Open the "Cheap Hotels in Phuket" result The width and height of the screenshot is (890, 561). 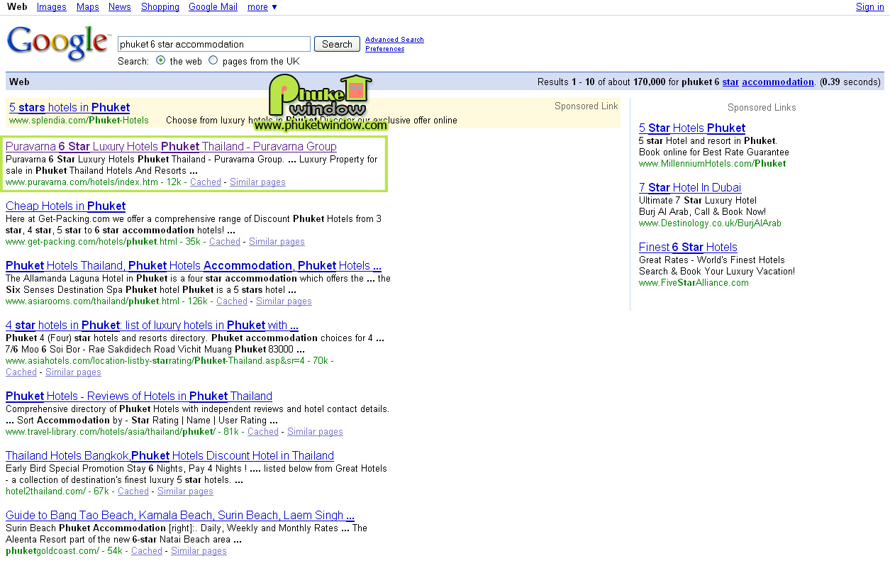pos(66,206)
